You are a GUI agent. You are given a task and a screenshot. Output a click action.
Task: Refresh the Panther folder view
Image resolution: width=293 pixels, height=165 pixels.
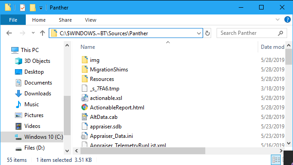tap(208, 33)
